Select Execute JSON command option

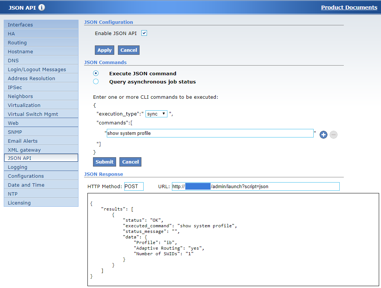(x=96, y=73)
